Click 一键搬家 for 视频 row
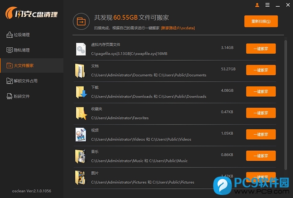 (261, 134)
